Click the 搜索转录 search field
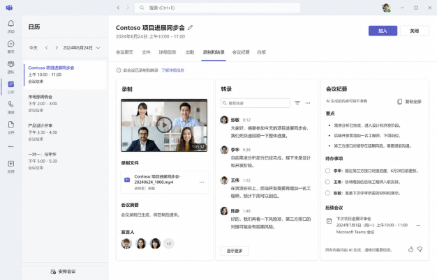The height and width of the screenshot is (280, 437). coord(255,103)
